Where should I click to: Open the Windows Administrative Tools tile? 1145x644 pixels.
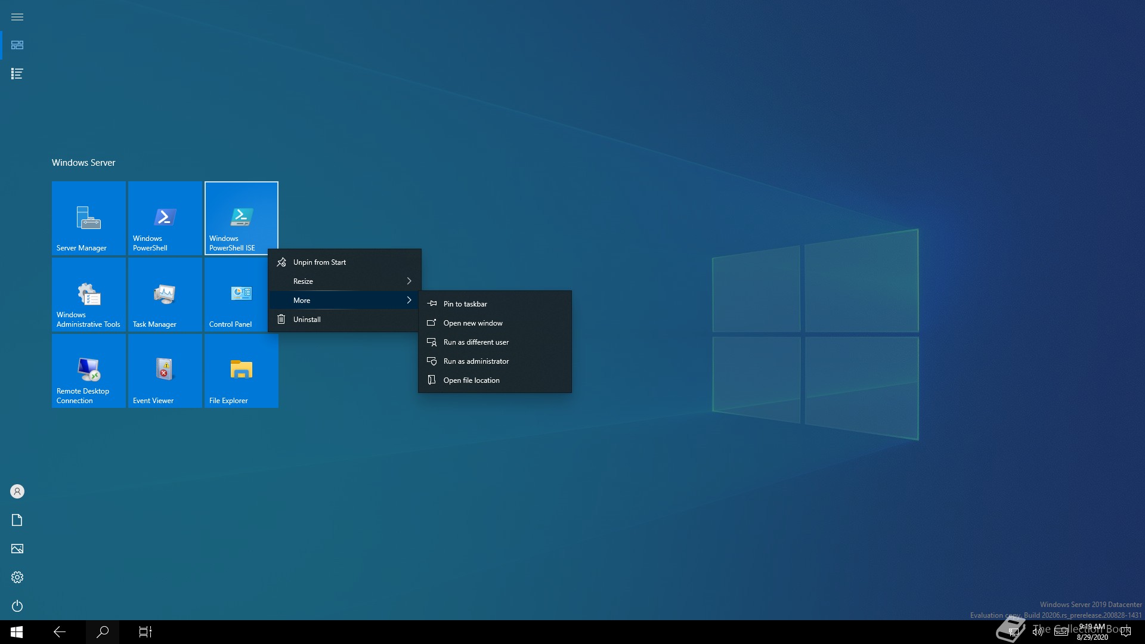tap(88, 294)
